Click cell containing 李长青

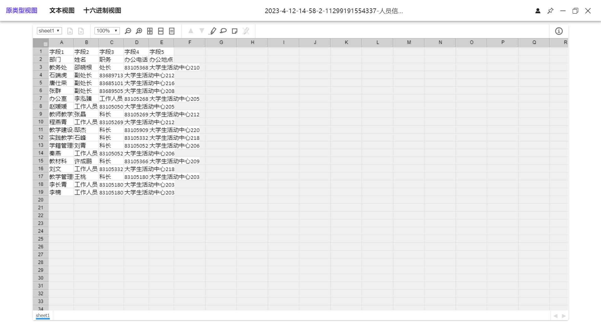pos(61,184)
